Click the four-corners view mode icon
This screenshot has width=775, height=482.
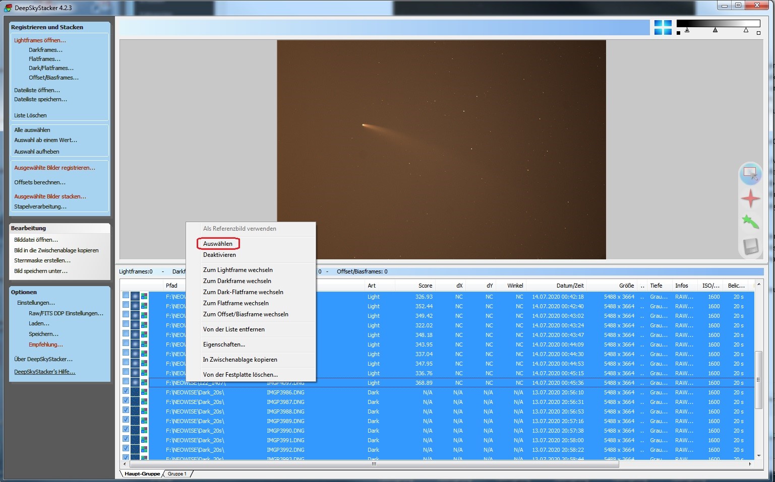(663, 27)
